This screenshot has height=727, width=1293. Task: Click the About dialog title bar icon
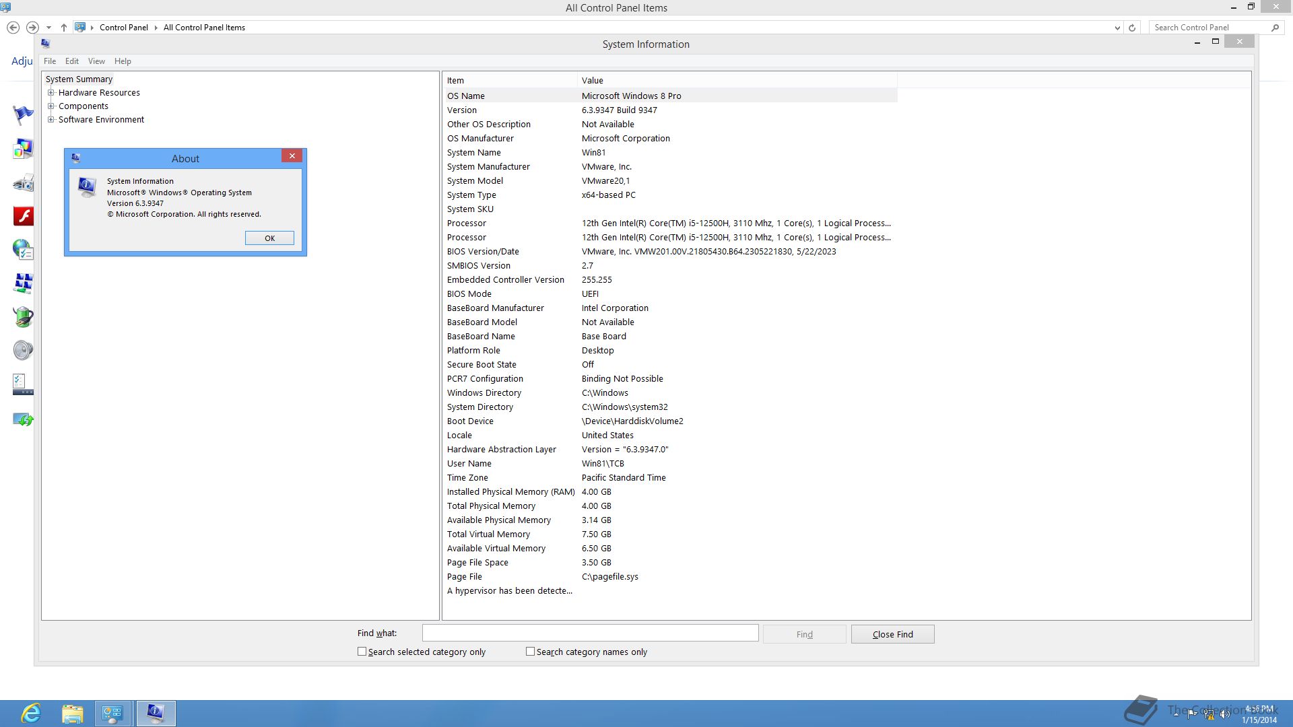76,158
